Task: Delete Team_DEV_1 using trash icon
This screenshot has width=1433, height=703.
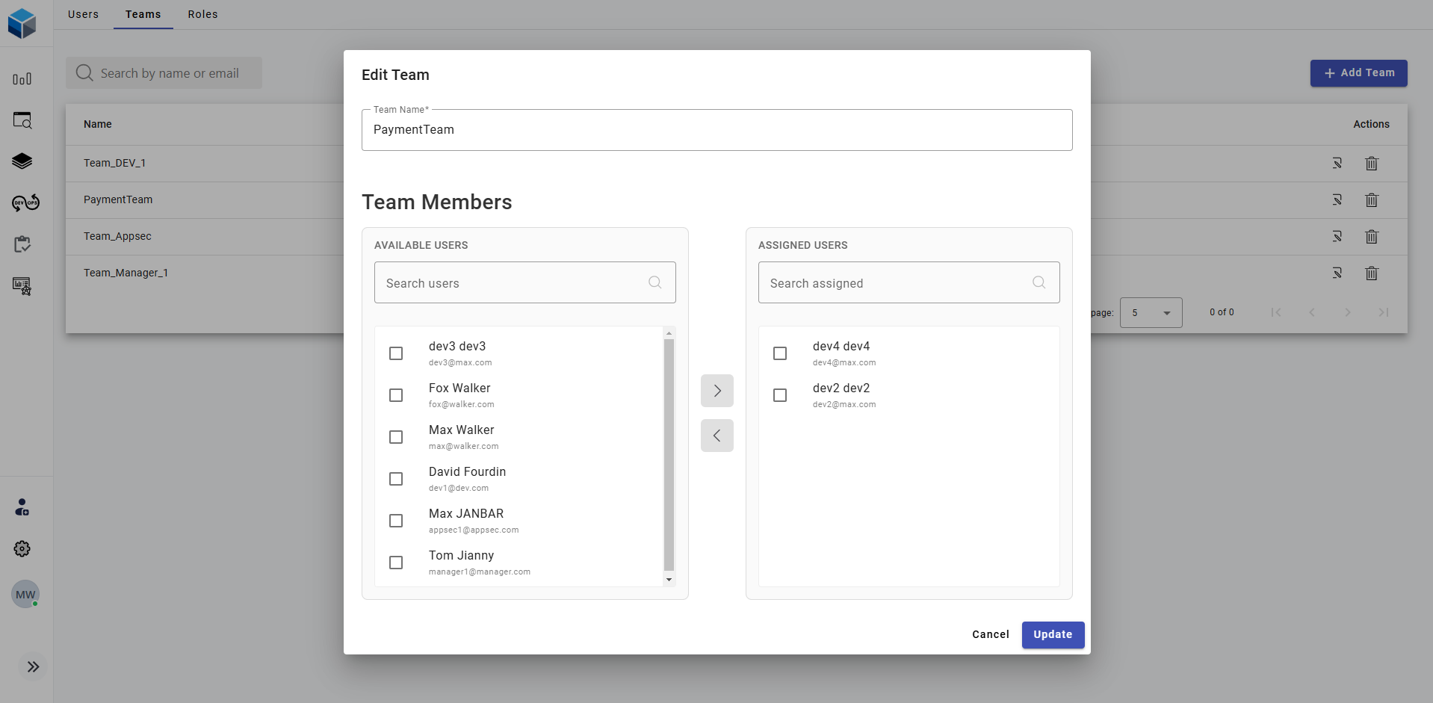Action: [x=1371, y=164]
